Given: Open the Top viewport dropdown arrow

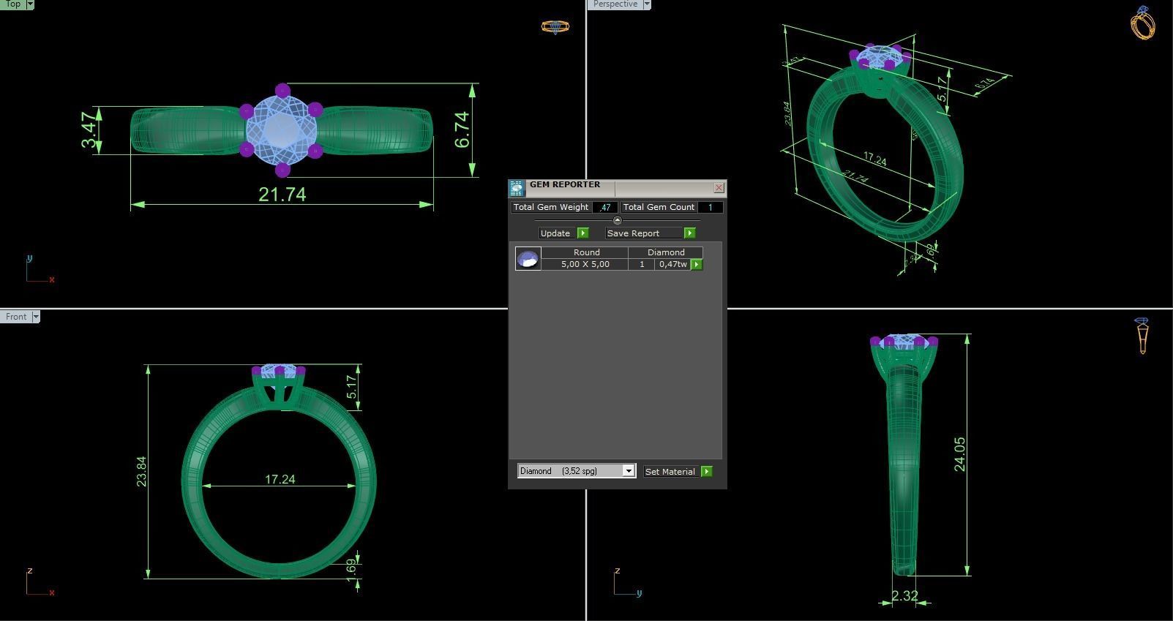Looking at the screenshot, I should pyautogui.click(x=30, y=4).
